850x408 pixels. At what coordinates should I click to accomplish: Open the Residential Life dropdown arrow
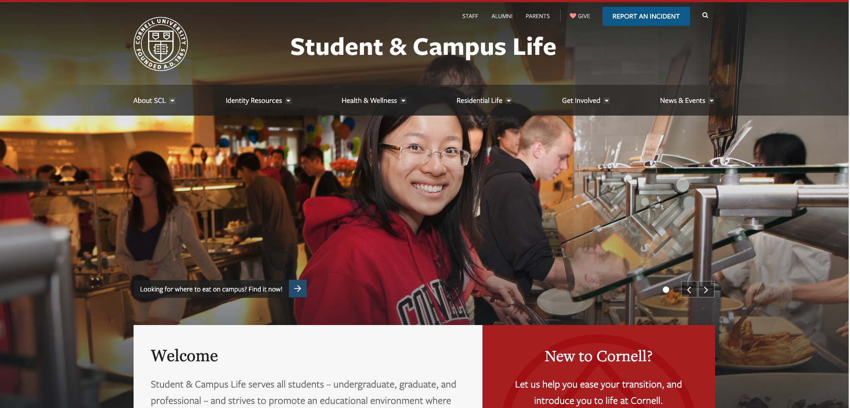(509, 101)
